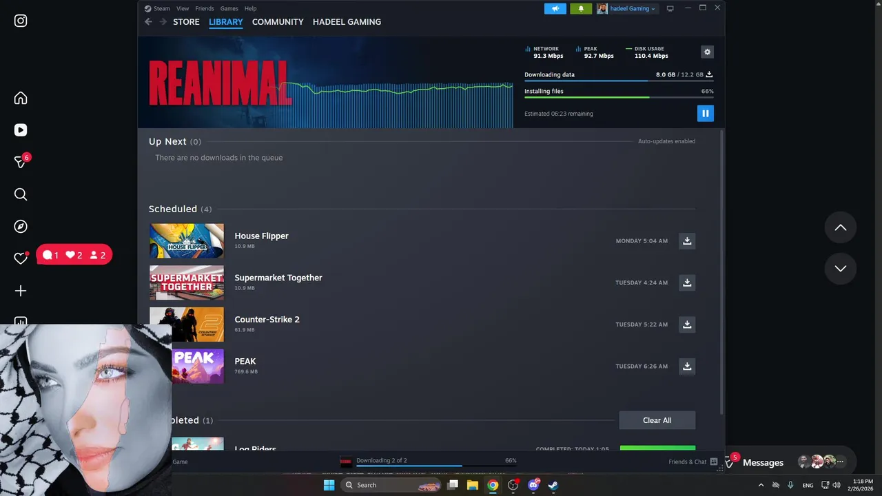Screen dimensions: 882x496
Task: Open the Steam announcements megaphone button
Action: [x=555, y=8]
